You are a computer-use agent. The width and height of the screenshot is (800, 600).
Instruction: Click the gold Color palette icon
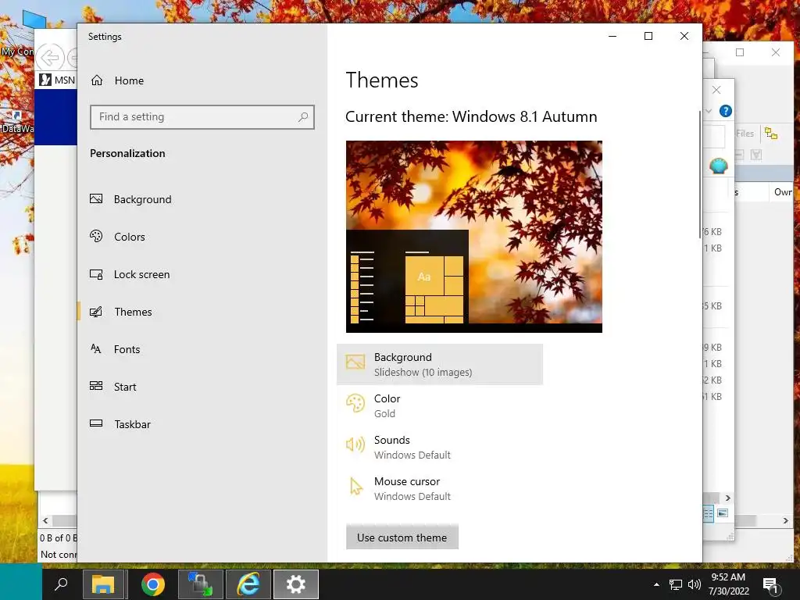pyautogui.click(x=355, y=403)
